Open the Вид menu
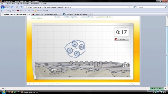This screenshot has width=168, height=94. click(x=13, y=4)
